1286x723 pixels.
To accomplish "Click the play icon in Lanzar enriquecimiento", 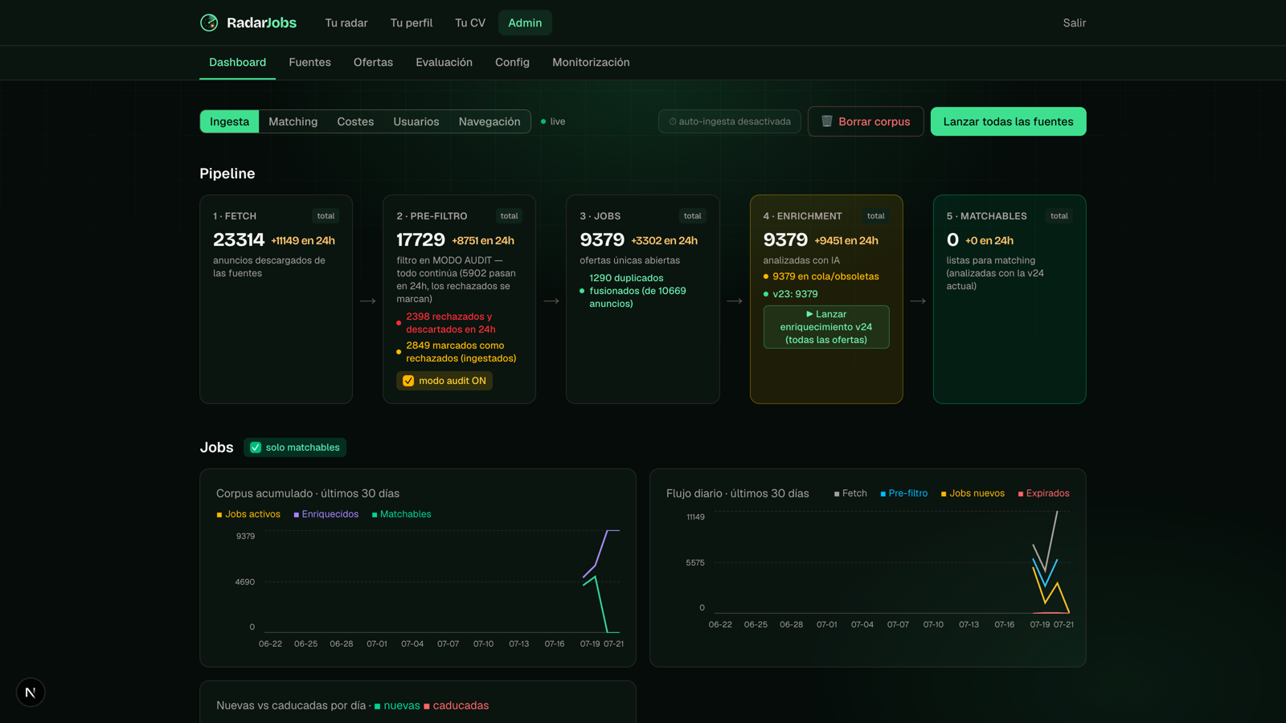I will pyautogui.click(x=809, y=314).
